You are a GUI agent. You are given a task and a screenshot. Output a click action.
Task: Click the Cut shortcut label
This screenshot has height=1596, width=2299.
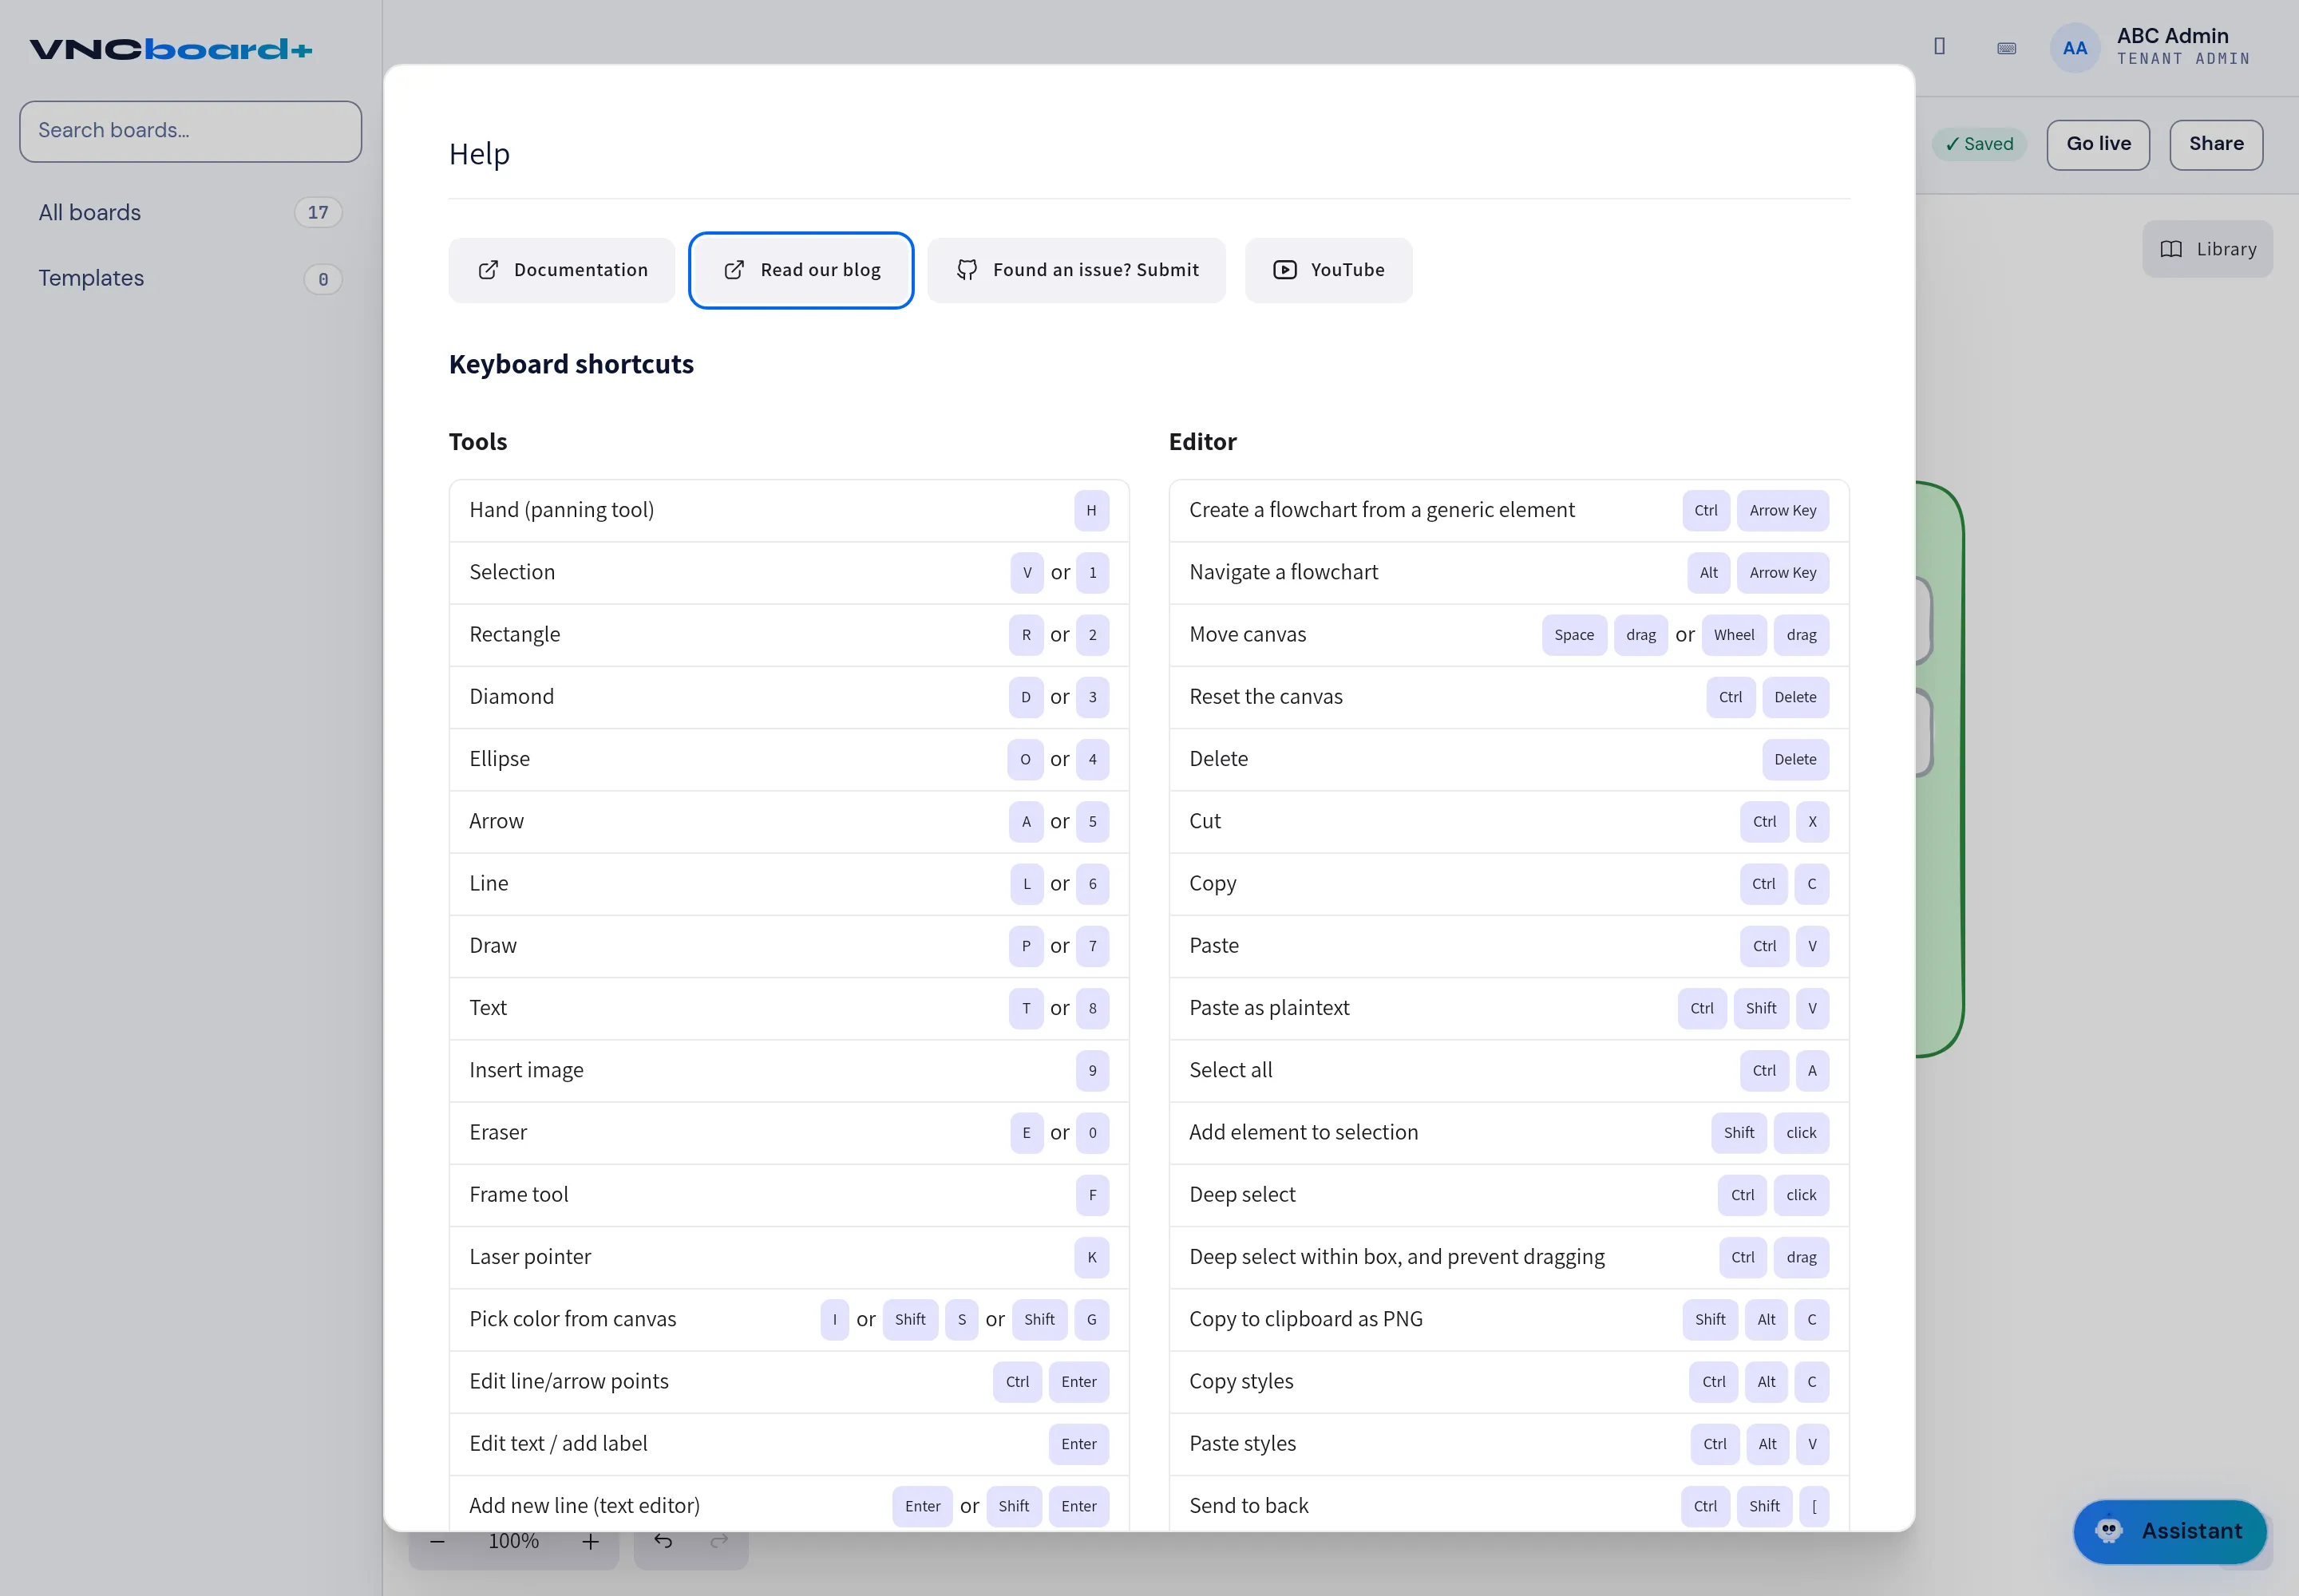(x=1205, y=821)
